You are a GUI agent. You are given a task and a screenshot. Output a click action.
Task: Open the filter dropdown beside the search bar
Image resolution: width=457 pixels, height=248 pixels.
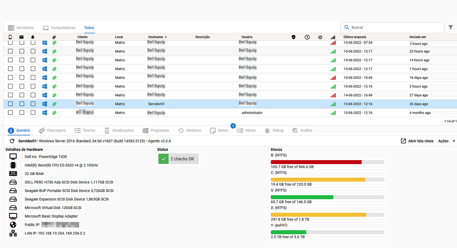451,27
